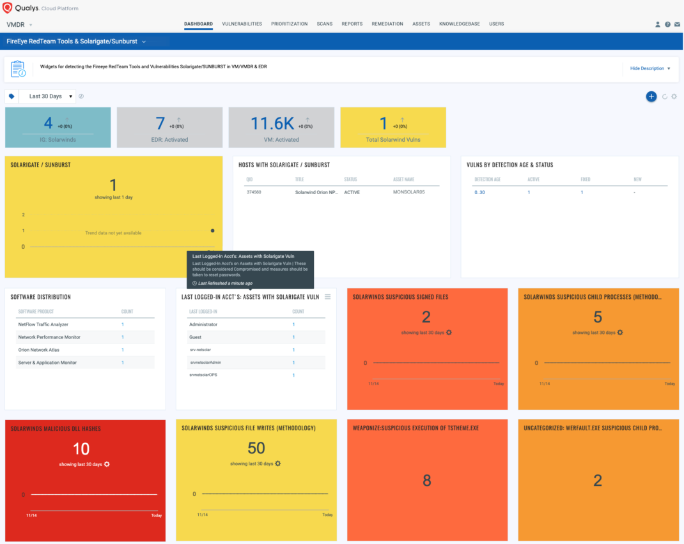The image size is (684, 544).
Task: Open the help question mark icon
Action: point(667,24)
